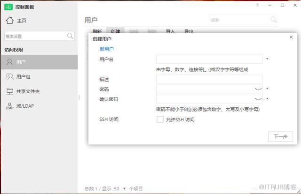This screenshot has width=301, height=194.
Task: Click the Control Panel app logo icon
Action: [8, 7]
